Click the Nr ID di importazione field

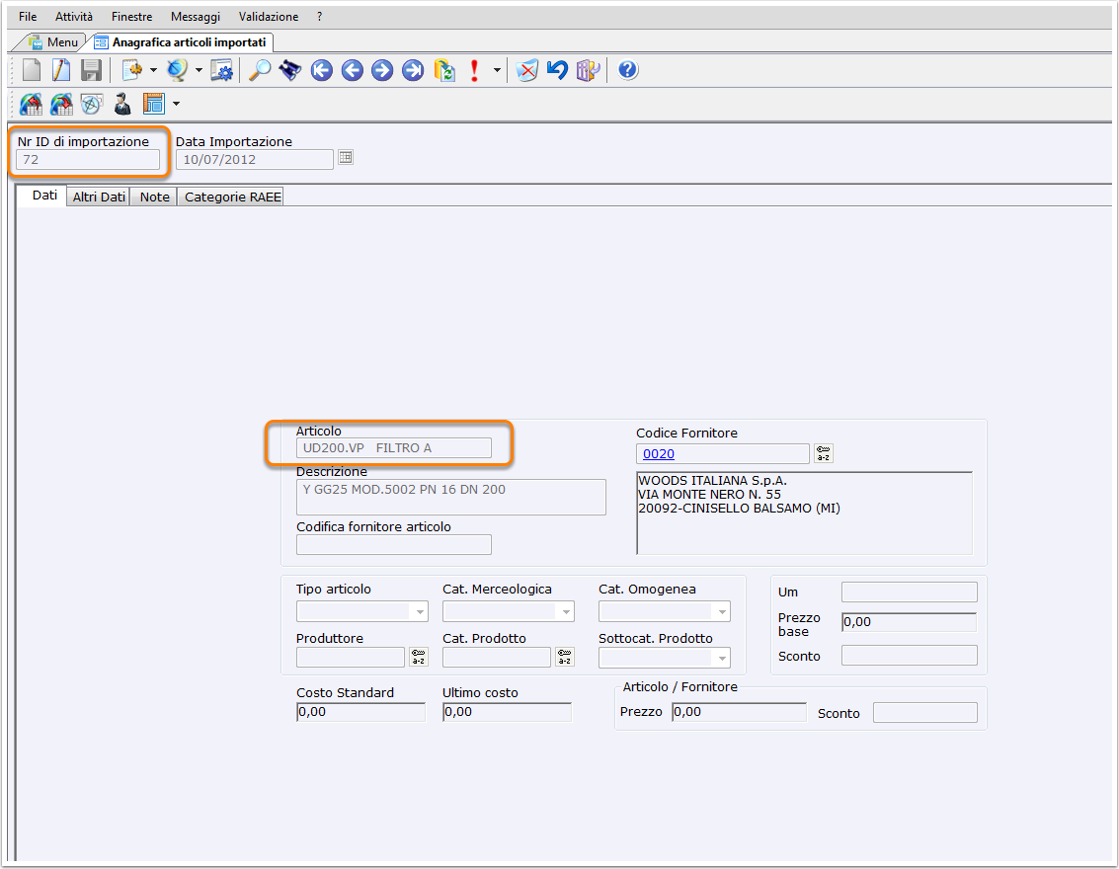pos(88,160)
